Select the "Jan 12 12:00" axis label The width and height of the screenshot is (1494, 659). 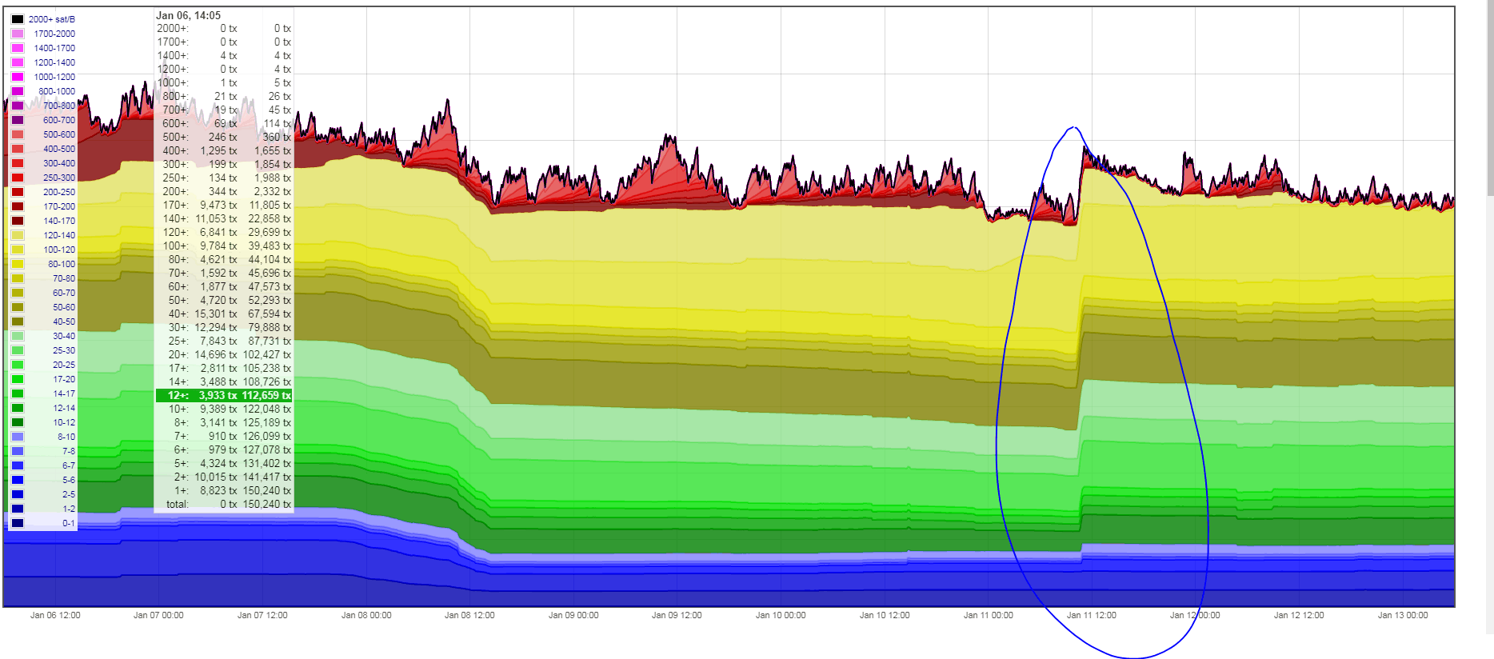[1299, 615]
